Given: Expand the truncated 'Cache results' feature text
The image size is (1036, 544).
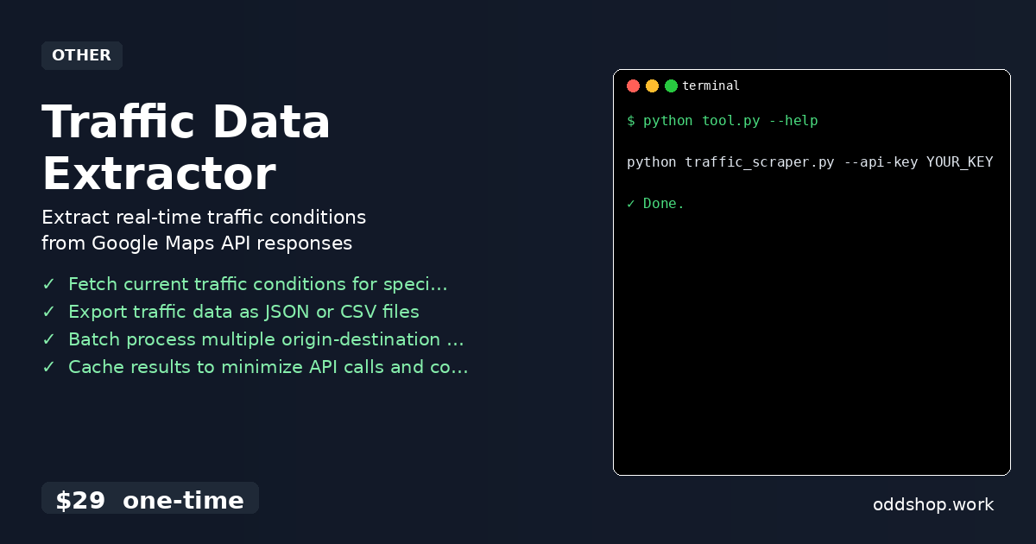Looking at the screenshot, I should click(x=268, y=367).
